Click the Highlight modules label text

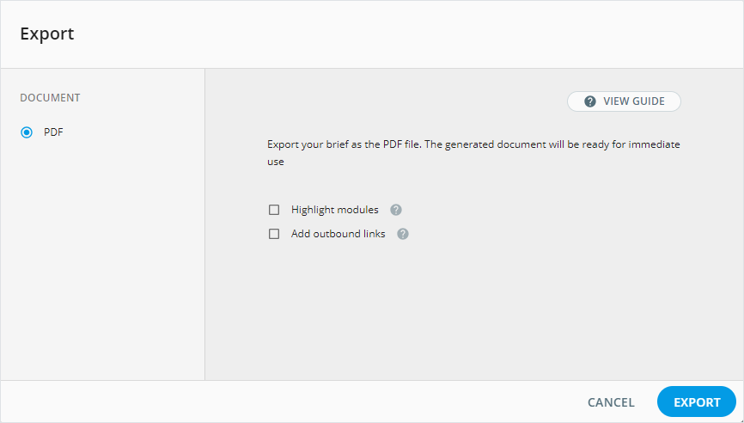pyautogui.click(x=334, y=210)
